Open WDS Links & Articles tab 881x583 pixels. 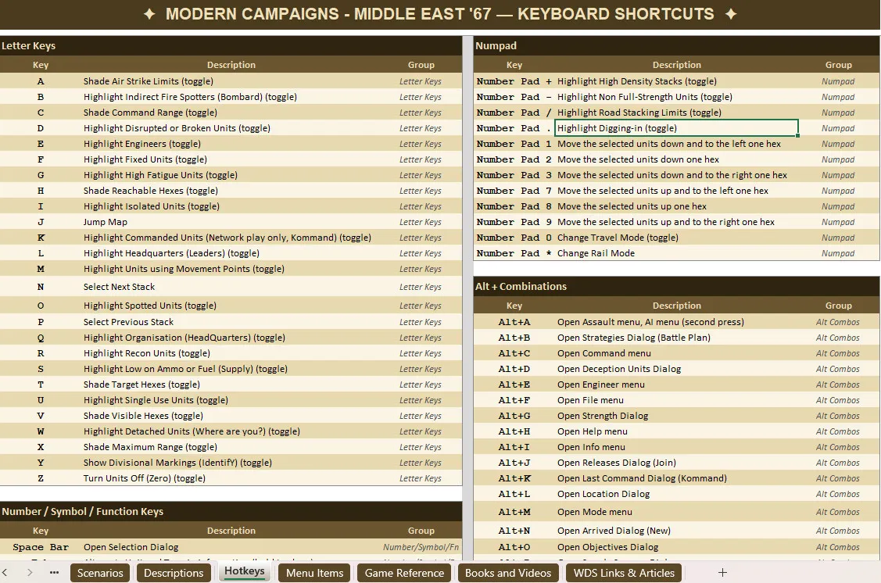624,573
